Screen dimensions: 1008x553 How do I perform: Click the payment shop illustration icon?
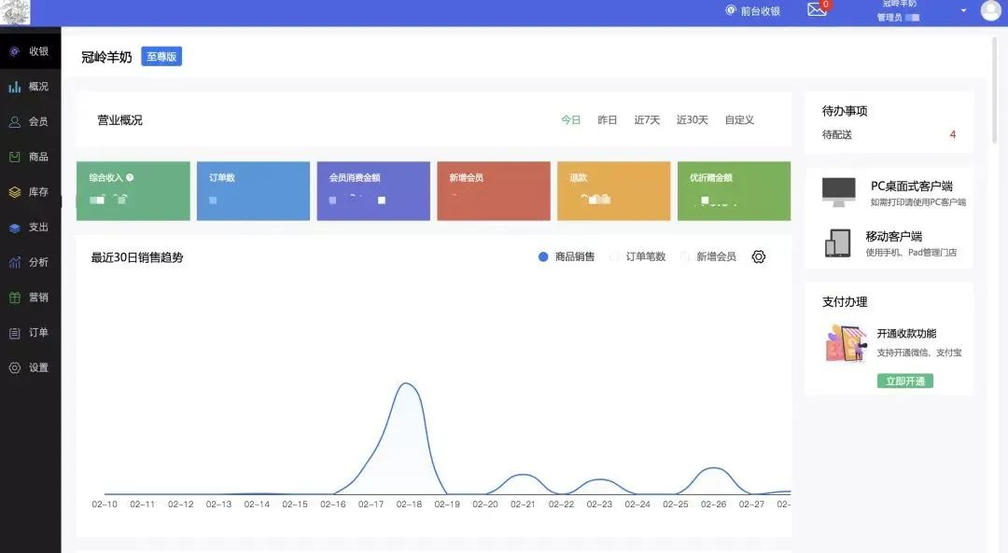click(x=845, y=344)
